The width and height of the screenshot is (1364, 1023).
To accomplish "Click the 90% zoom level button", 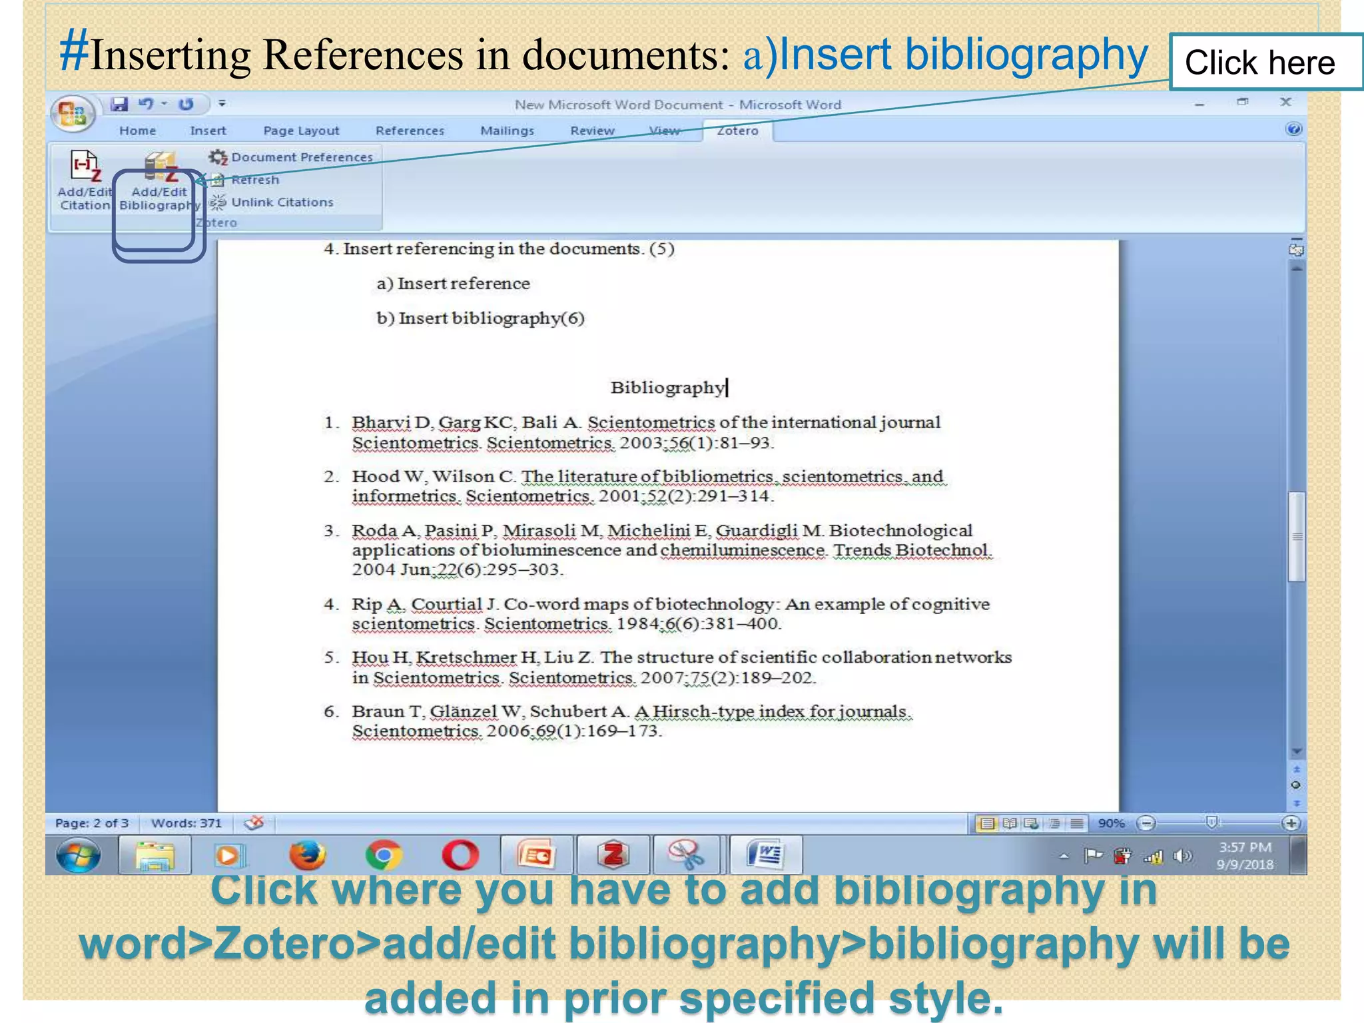I will coord(1111,824).
